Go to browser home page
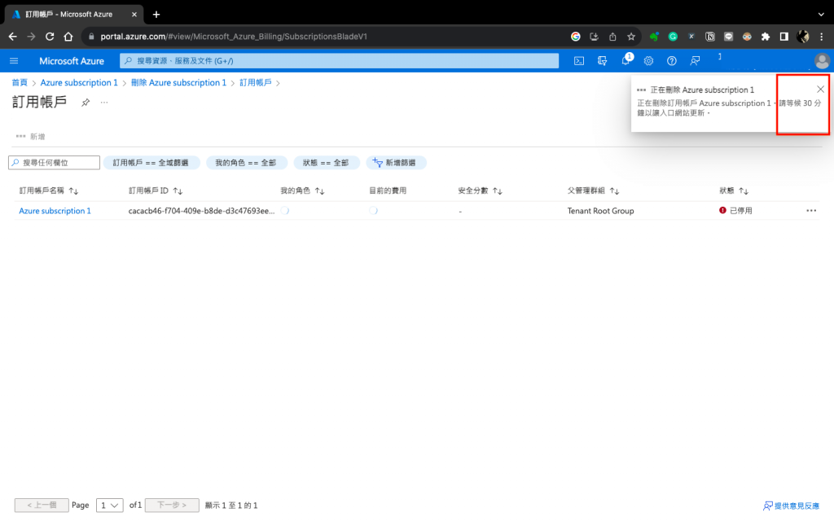Screen dimensions: 834x521 coord(68,36)
